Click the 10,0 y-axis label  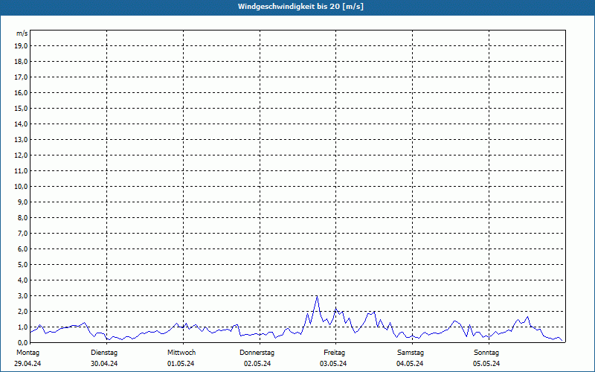coord(22,187)
